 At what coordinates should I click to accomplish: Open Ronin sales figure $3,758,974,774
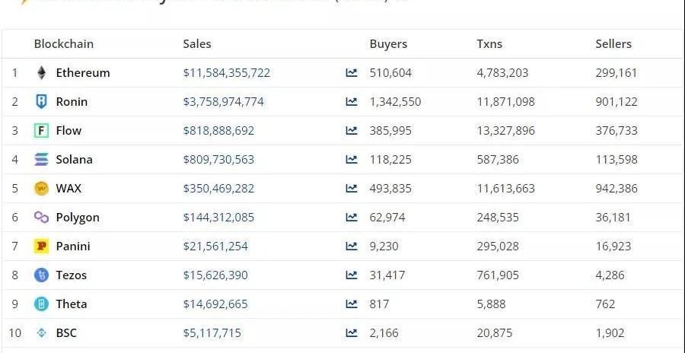[224, 102]
